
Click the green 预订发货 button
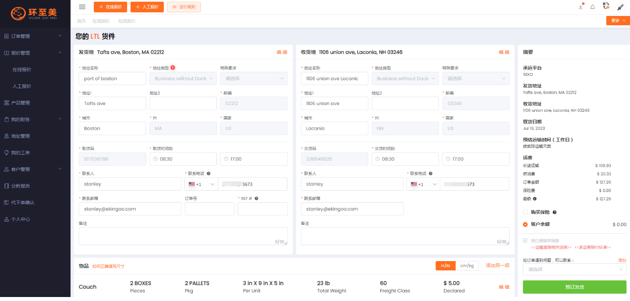click(574, 287)
